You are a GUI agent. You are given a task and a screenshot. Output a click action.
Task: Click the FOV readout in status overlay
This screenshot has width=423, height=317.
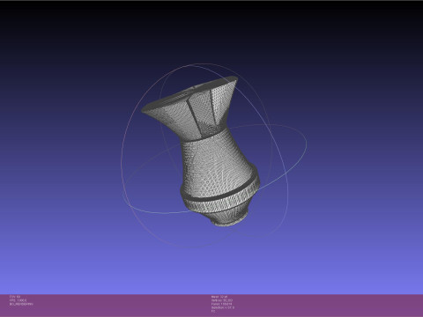click(x=15, y=297)
